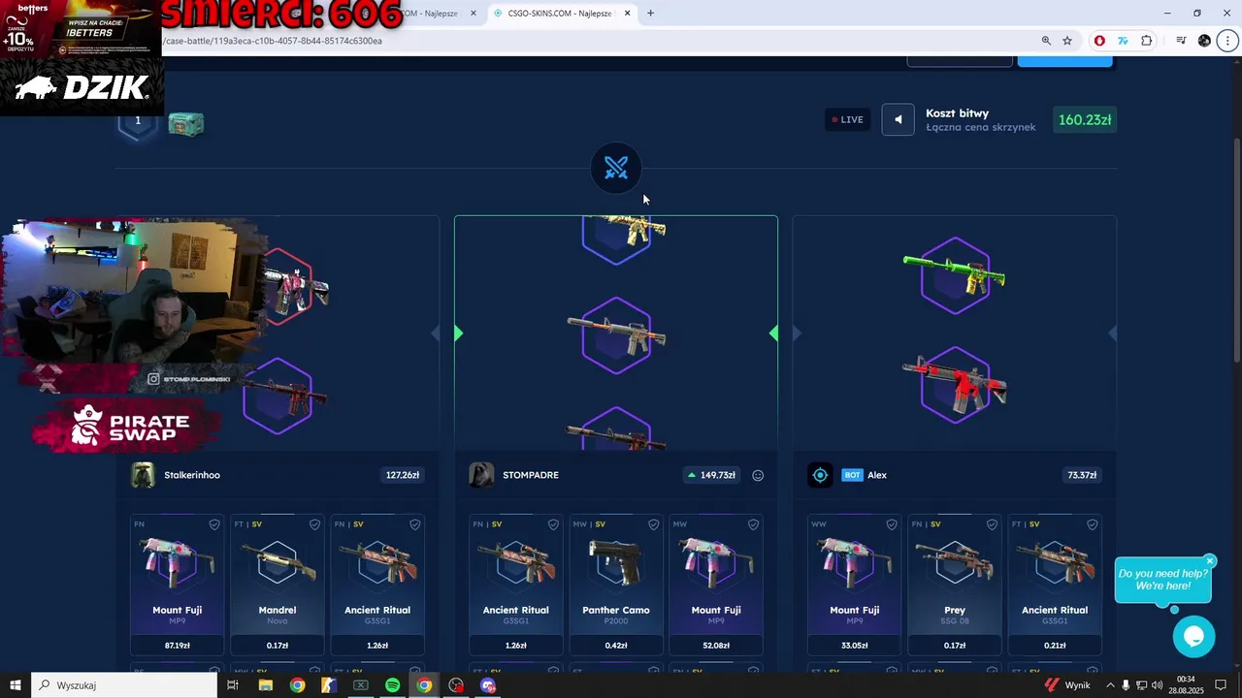Click the shield check on Panther Camo card

pos(653,524)
